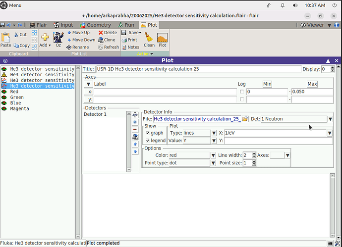Click the Min axis button
The height and width of the screenshot is (247, 342).
point(267,84)
